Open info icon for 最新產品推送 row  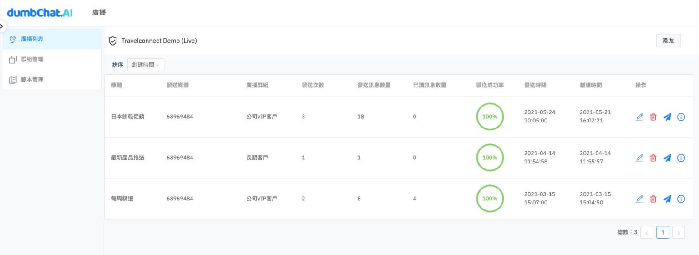tap(681, 158)
